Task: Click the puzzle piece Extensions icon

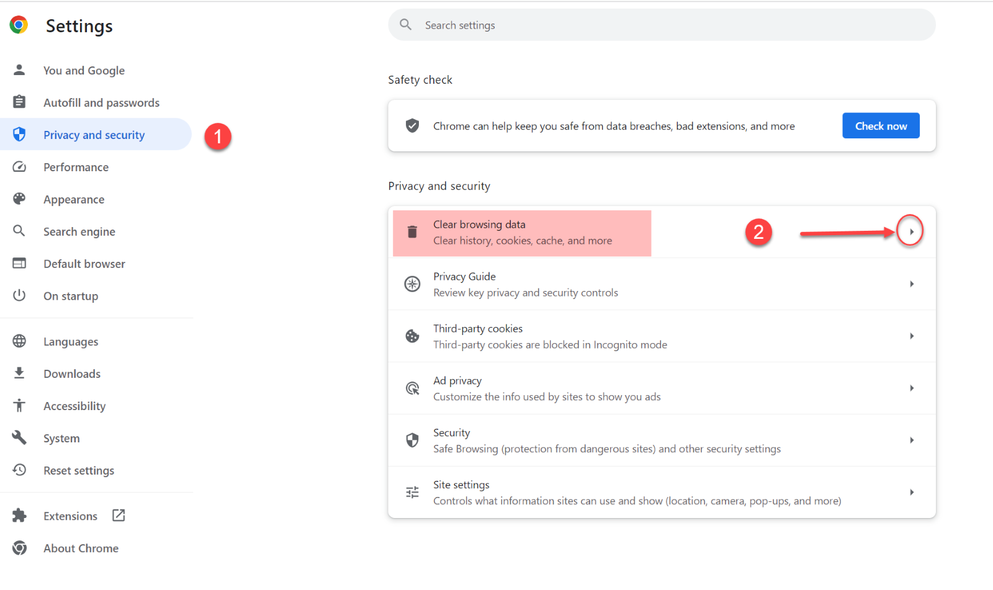Action: click(19, 516)
